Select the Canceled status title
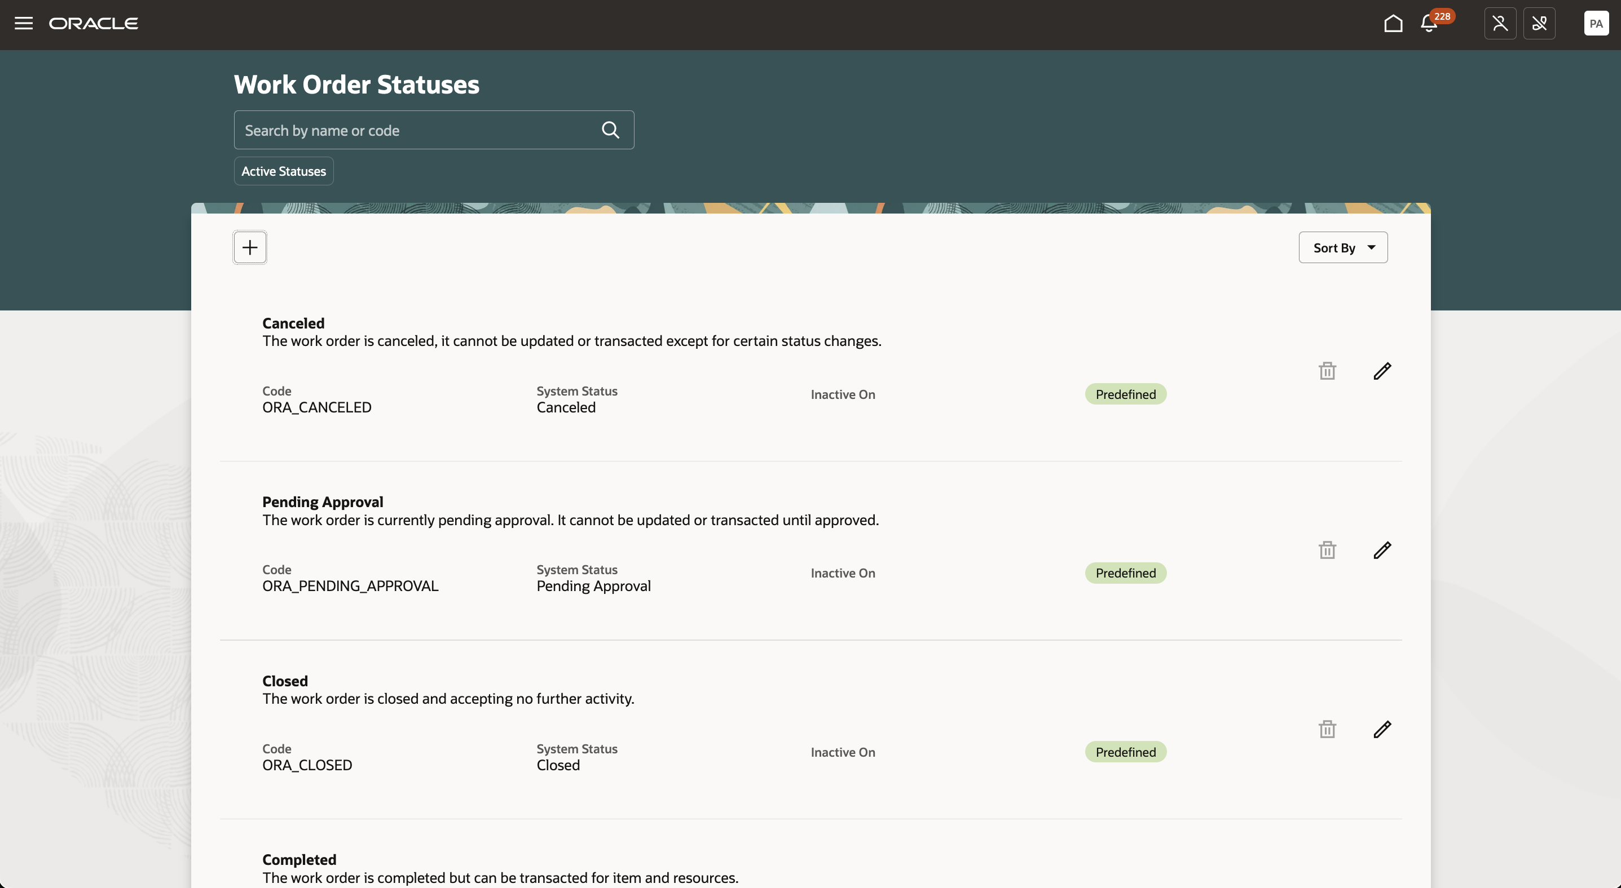The height and width of the screenshot is (888, 1621). point(293,323)
